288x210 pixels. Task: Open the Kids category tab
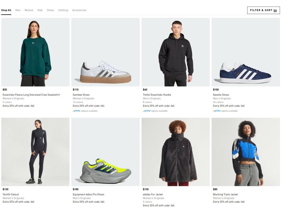coord(40,10)
